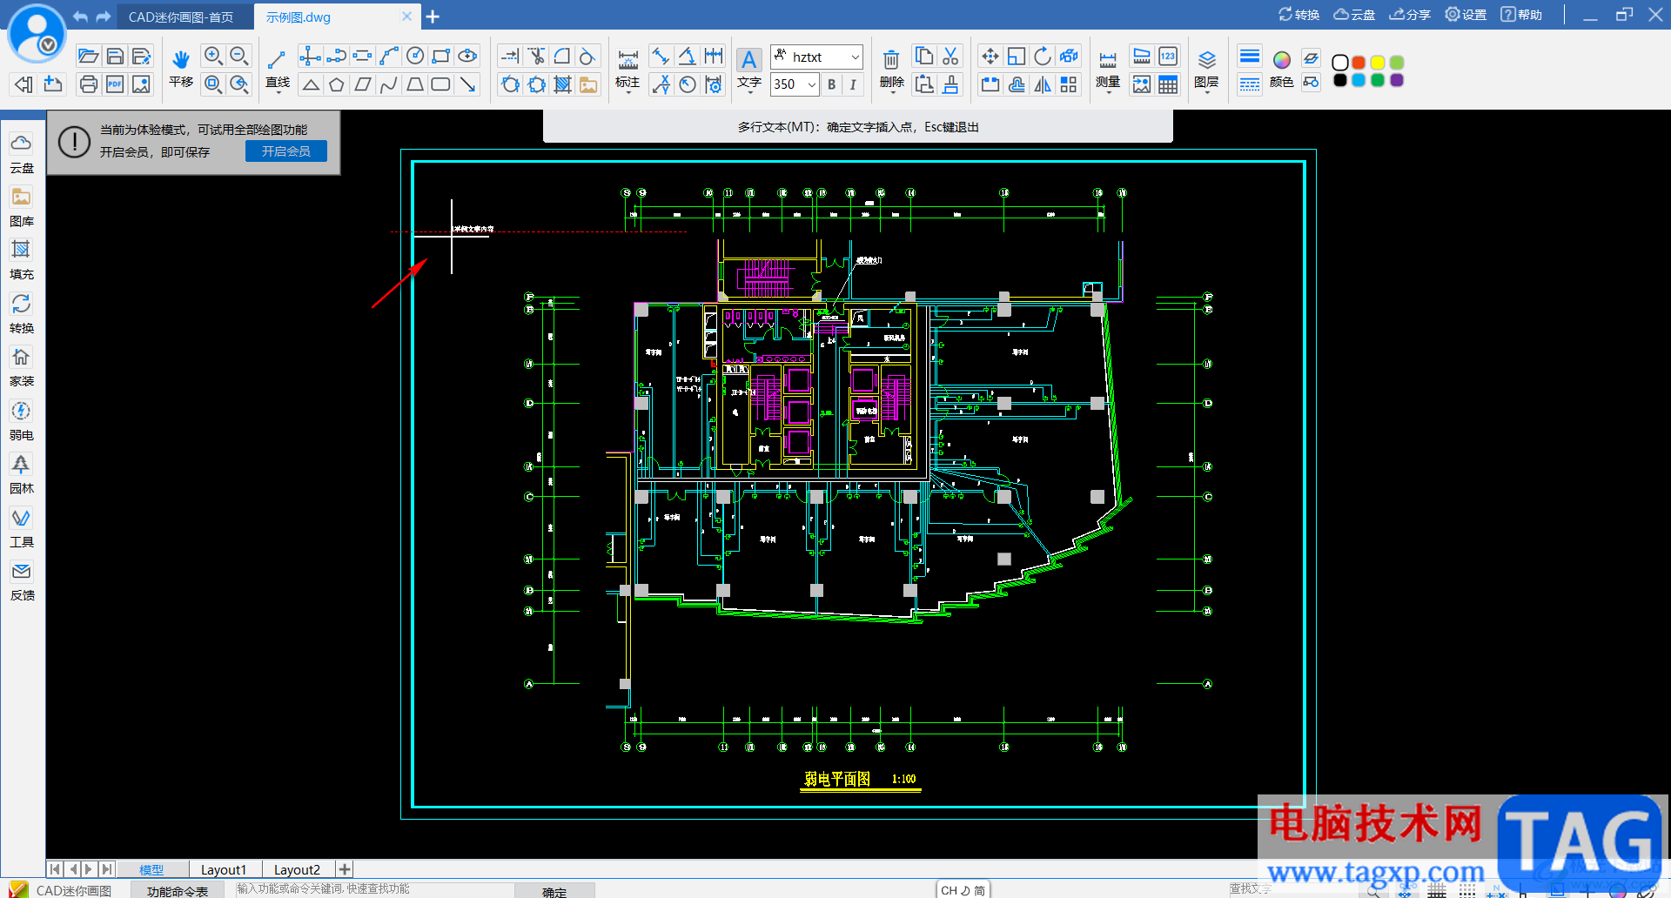Image resolution: width=1671 pixels, height=898 pixels.
Task: Open the Fill (填充) sidebar item
Action: coord(22,260)
